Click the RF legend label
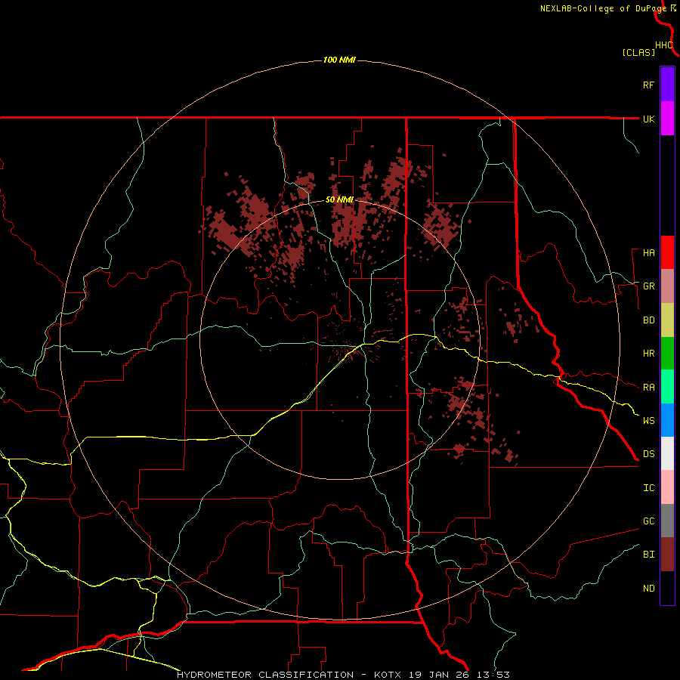Screen dimensions: 680x680 click(x=648, y=85)
